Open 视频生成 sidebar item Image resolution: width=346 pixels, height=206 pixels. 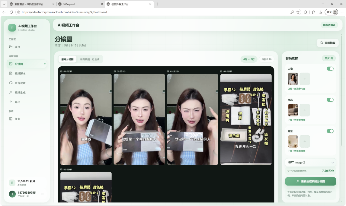coord(27,93)
